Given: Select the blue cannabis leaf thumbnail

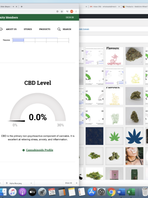Looking at the screenshot, I should coord(134,136).
